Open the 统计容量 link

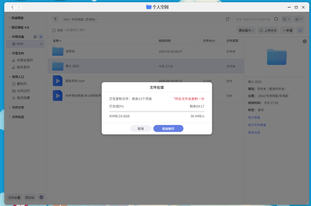pyautogui.click(x=254, y=117)
